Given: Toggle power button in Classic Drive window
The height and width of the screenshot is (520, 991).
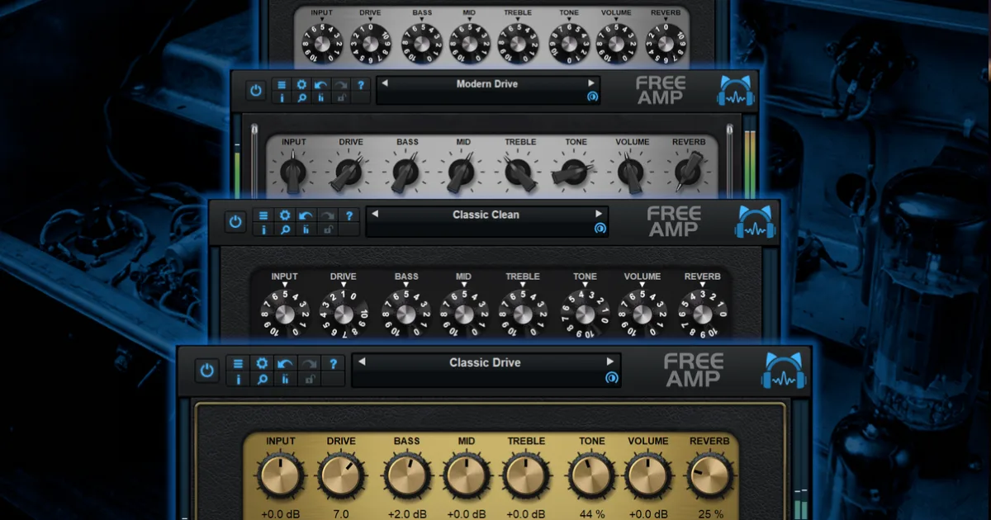Looking at the screenshot, I should point(206,371).
